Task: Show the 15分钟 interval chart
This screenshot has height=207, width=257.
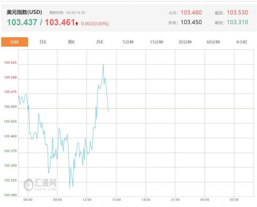Action: tap(156, 42)
